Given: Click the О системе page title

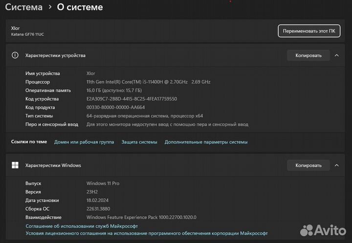Looking at the screenshot, I should 80,7.
